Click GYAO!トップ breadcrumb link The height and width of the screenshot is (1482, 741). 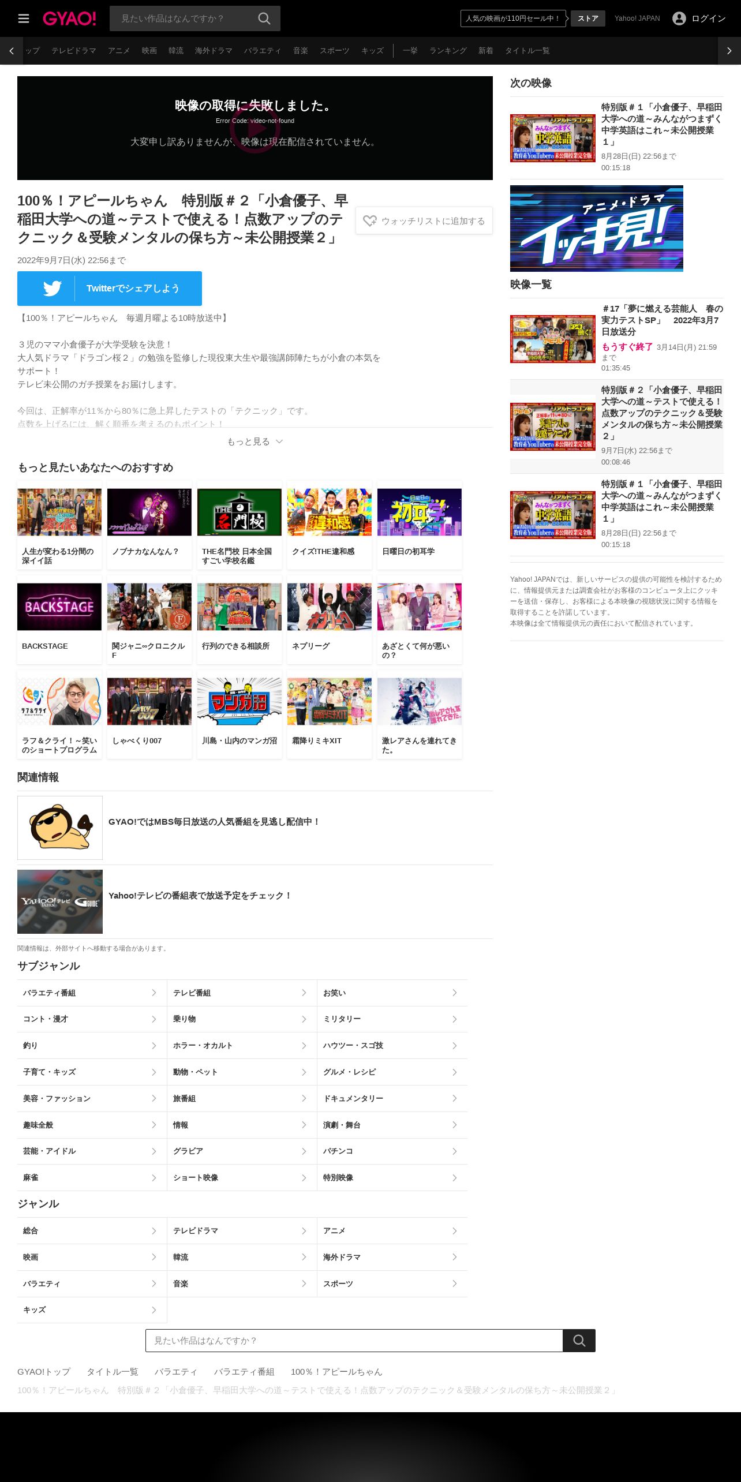(x=44, y=1372)
